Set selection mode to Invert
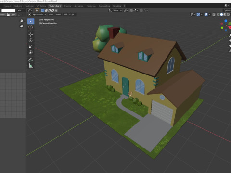This screenshot has height=173, width=231. pyautogui.click(x=52, y=10)
